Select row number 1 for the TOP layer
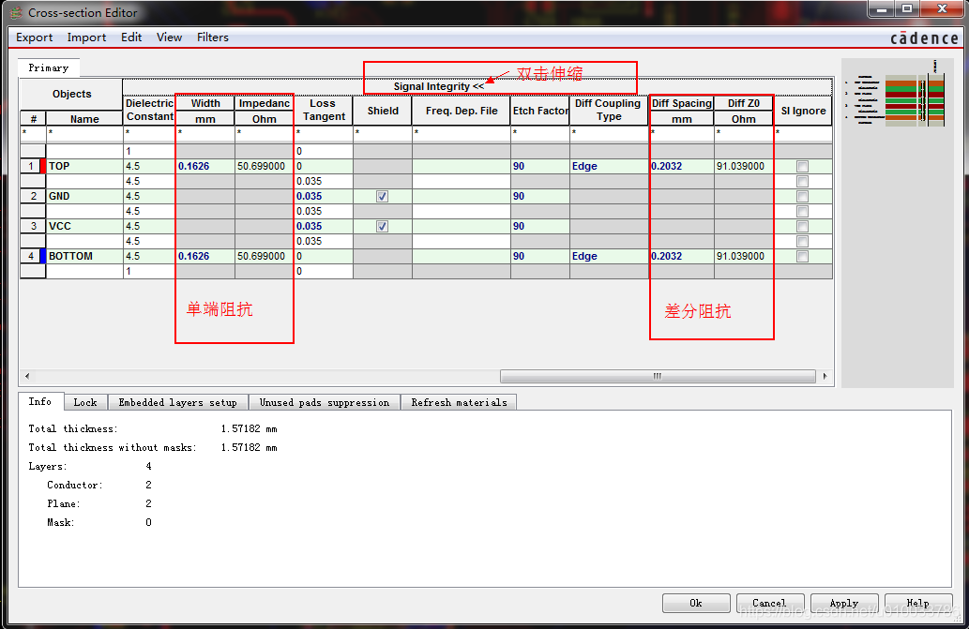The image size is (969, 629). point(31,166)
